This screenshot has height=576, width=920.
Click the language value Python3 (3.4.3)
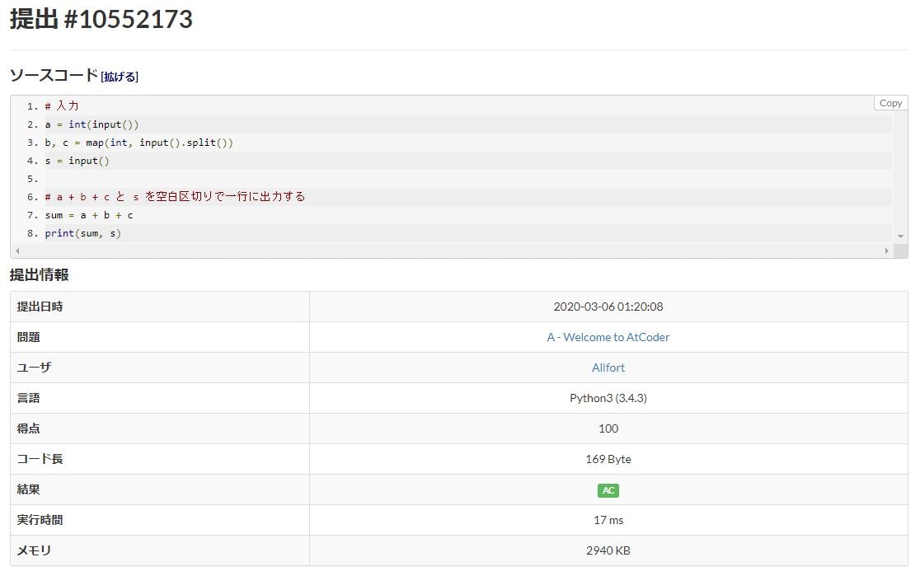click(x=608, y=398)
